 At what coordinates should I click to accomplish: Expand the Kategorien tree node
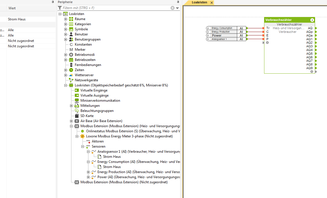tap(66, 24)
